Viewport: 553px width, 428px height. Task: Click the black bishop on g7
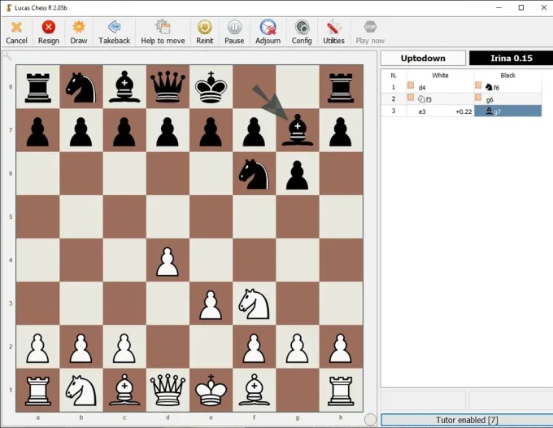297,130
